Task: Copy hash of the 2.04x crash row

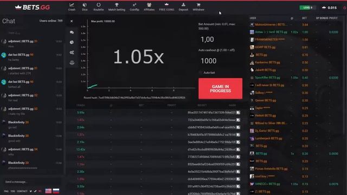Action: [x=238, y=127]
